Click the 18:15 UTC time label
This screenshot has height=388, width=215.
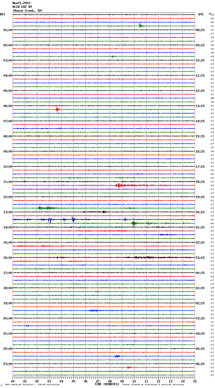(200, 182)
